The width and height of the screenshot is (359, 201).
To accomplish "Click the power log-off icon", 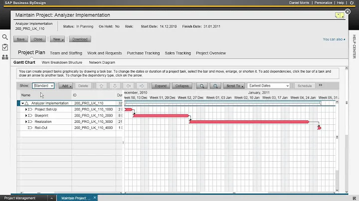I will coord(352,3).
